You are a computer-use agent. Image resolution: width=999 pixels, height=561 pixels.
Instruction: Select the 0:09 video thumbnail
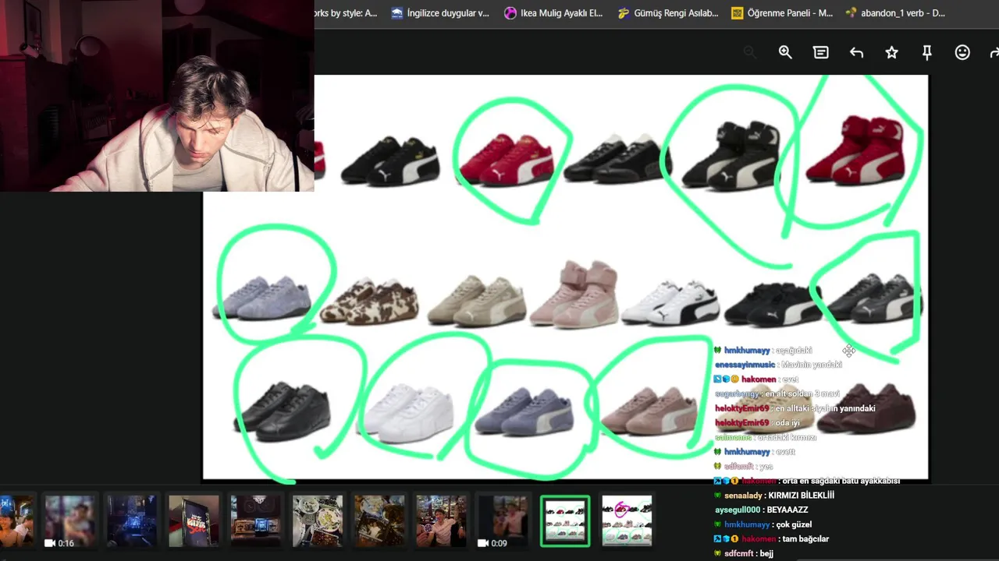[503, 520]
